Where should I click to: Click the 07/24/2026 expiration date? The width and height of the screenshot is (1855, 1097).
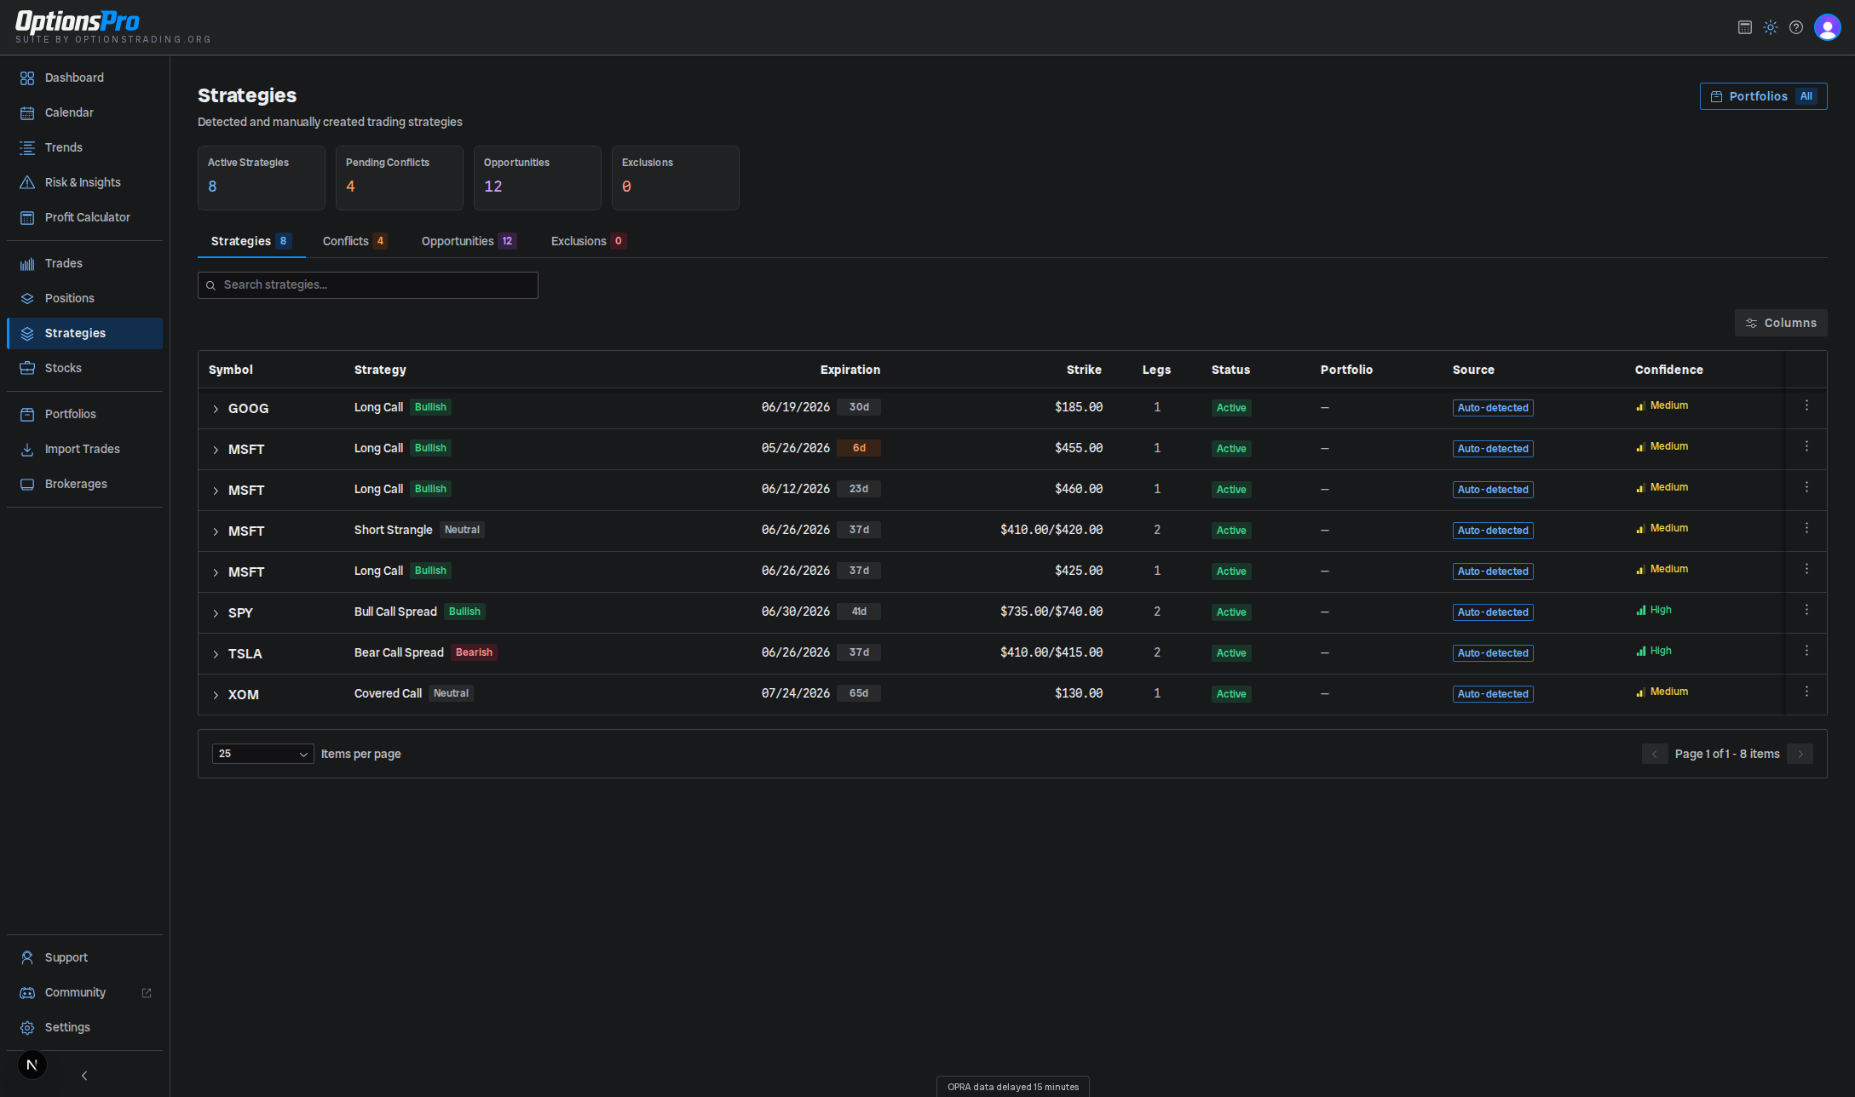click(x=795, y=693)
